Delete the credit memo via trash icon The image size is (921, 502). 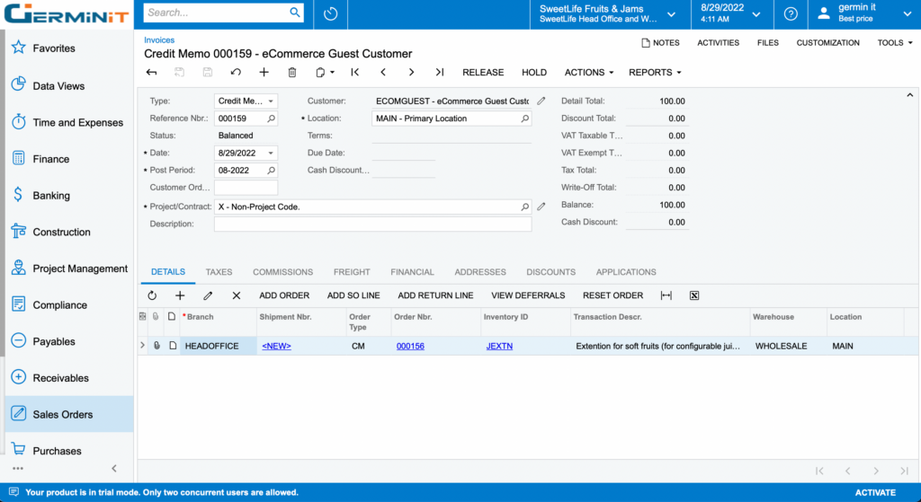[292, 72]
